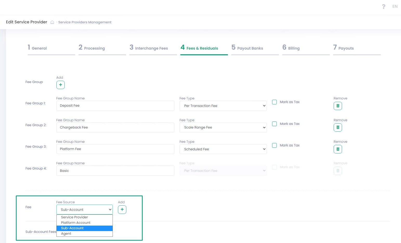The width and height of the screenshot is (401, 243).
Task: Remove Fee Group 1 Deposit Fee
Action: tap(338, 106)
